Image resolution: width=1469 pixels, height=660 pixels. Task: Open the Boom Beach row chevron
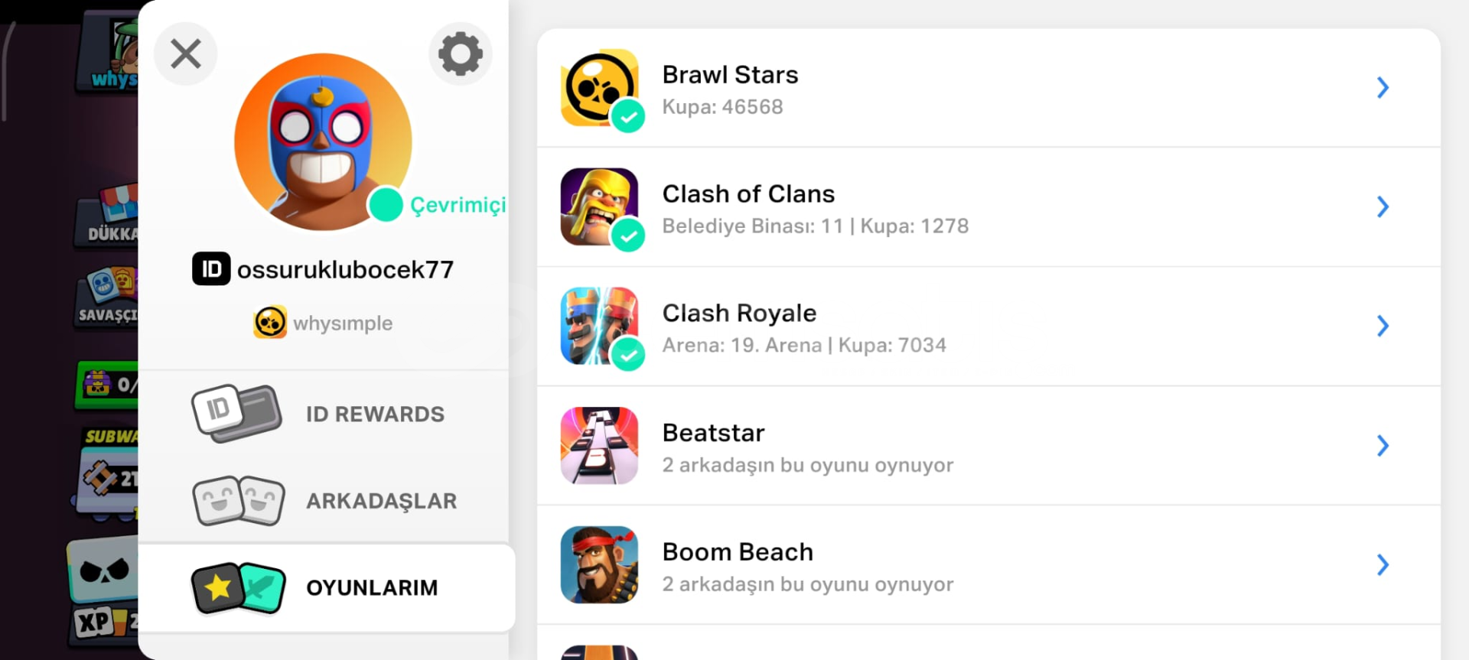pyautogui.click(x=1383, y=564)
